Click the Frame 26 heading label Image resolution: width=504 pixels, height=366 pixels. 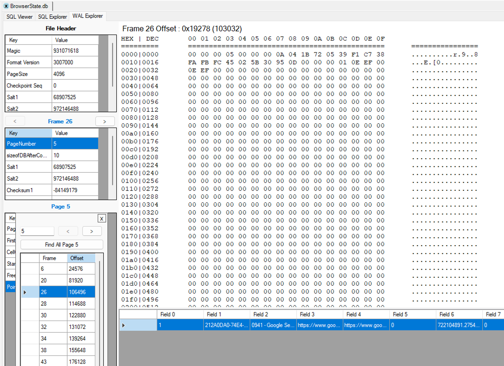pos(60,121)
